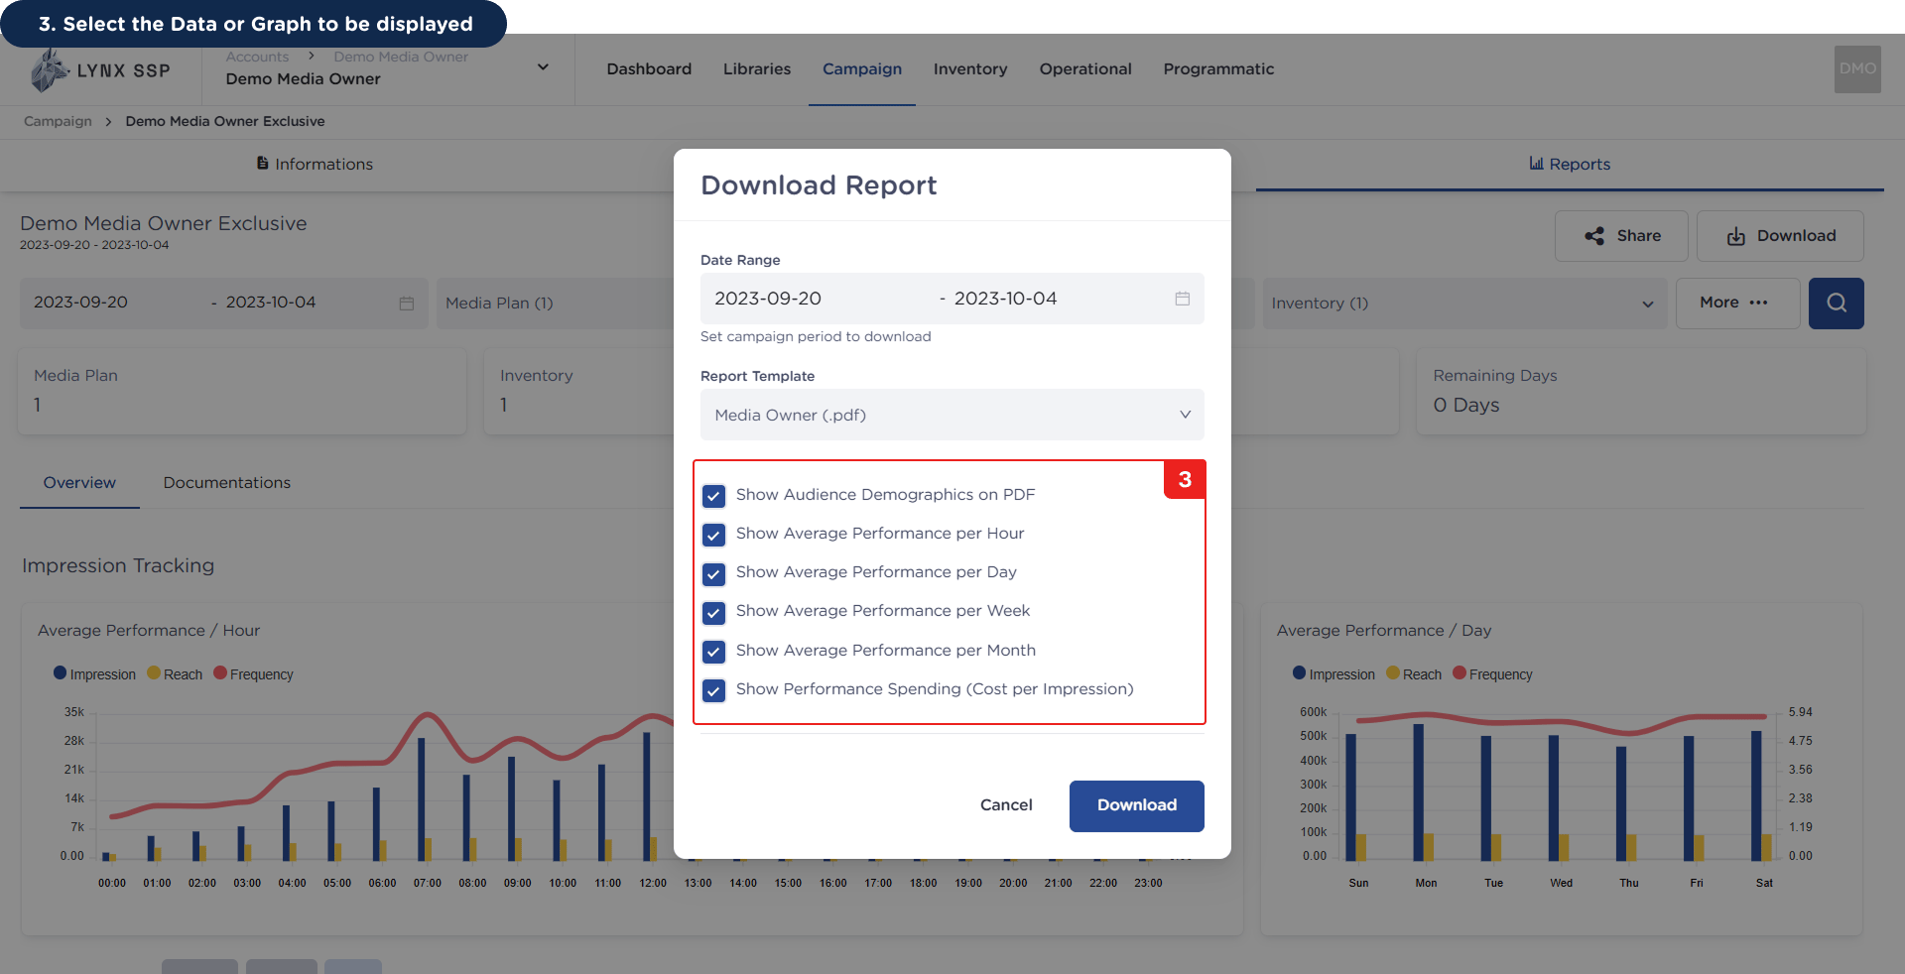1905x974 pixels.
Task: Edit page filter end date 2023-10-04
Action: click(271, 303)
